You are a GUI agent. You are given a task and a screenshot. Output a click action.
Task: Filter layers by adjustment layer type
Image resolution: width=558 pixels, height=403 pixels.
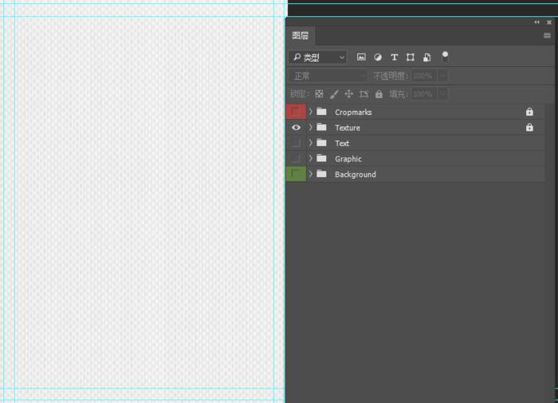378,57
